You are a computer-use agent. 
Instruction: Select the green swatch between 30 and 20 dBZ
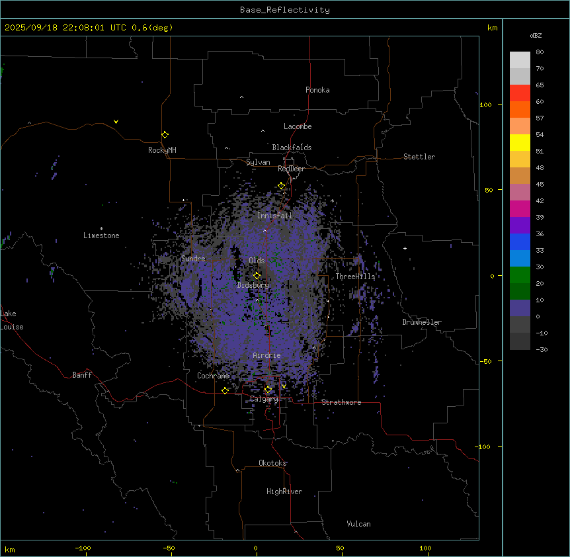pyautogui.click(x=520, y=275)
